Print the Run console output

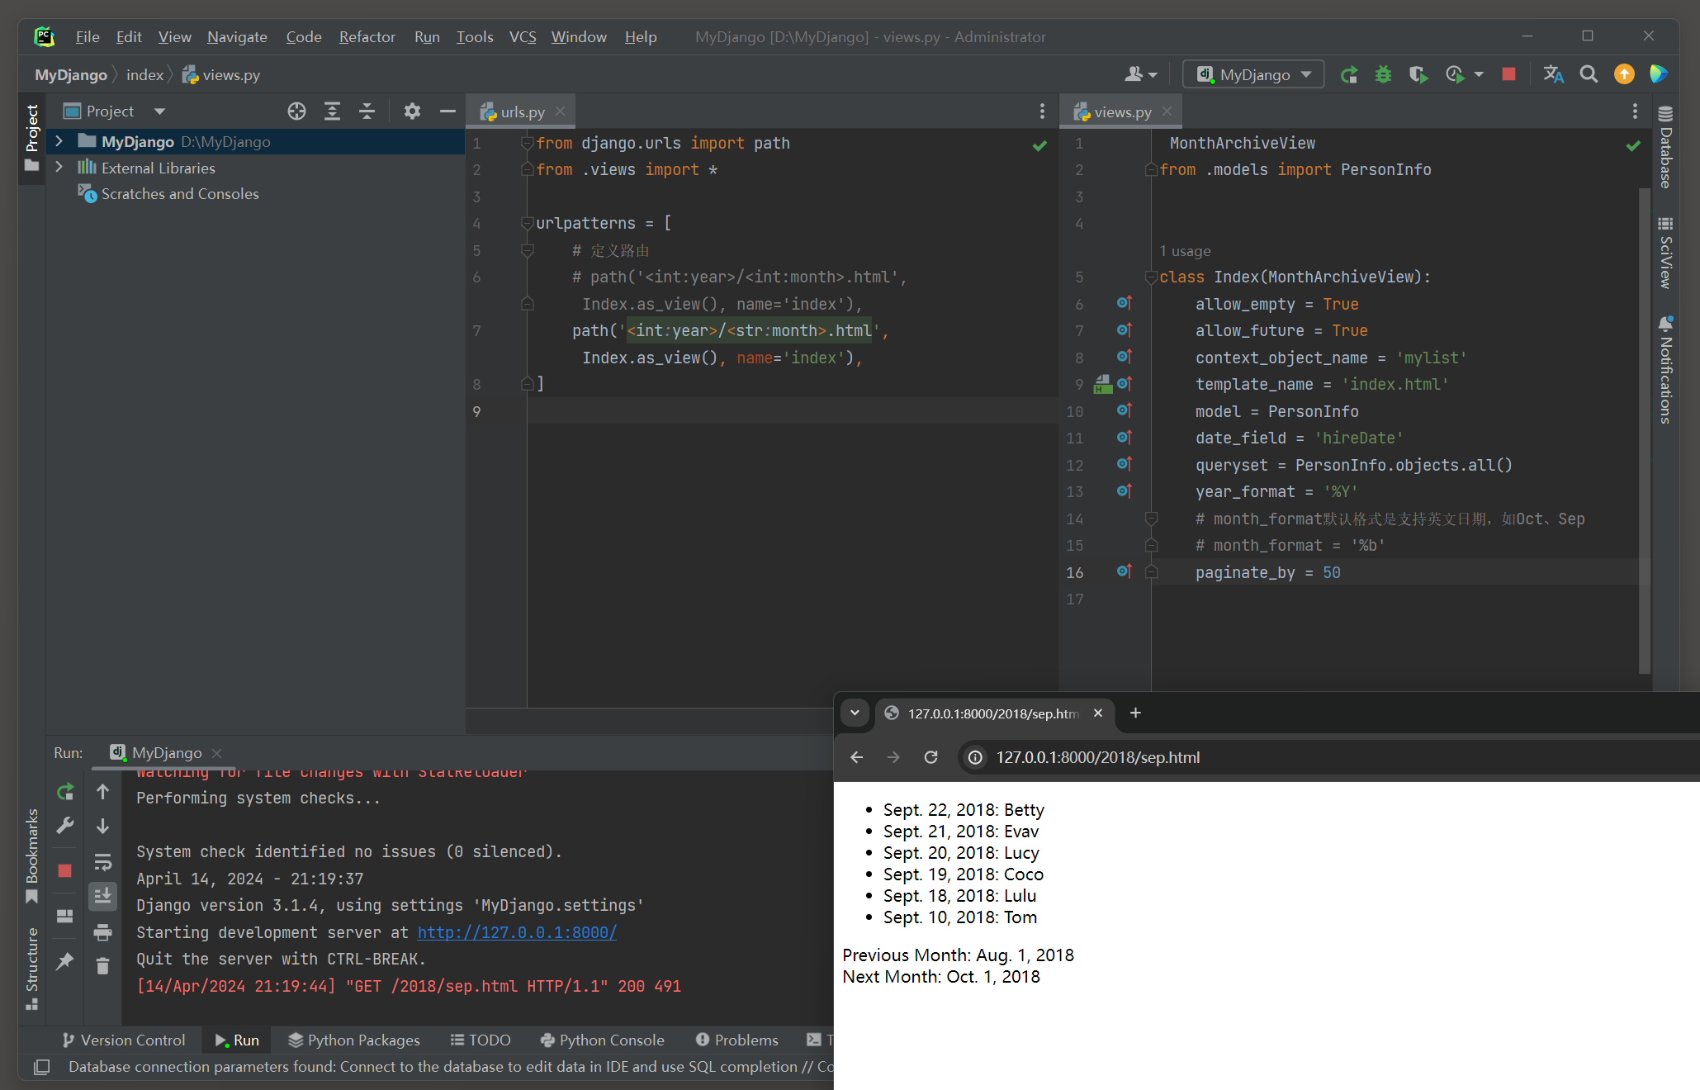click(102, 932)
